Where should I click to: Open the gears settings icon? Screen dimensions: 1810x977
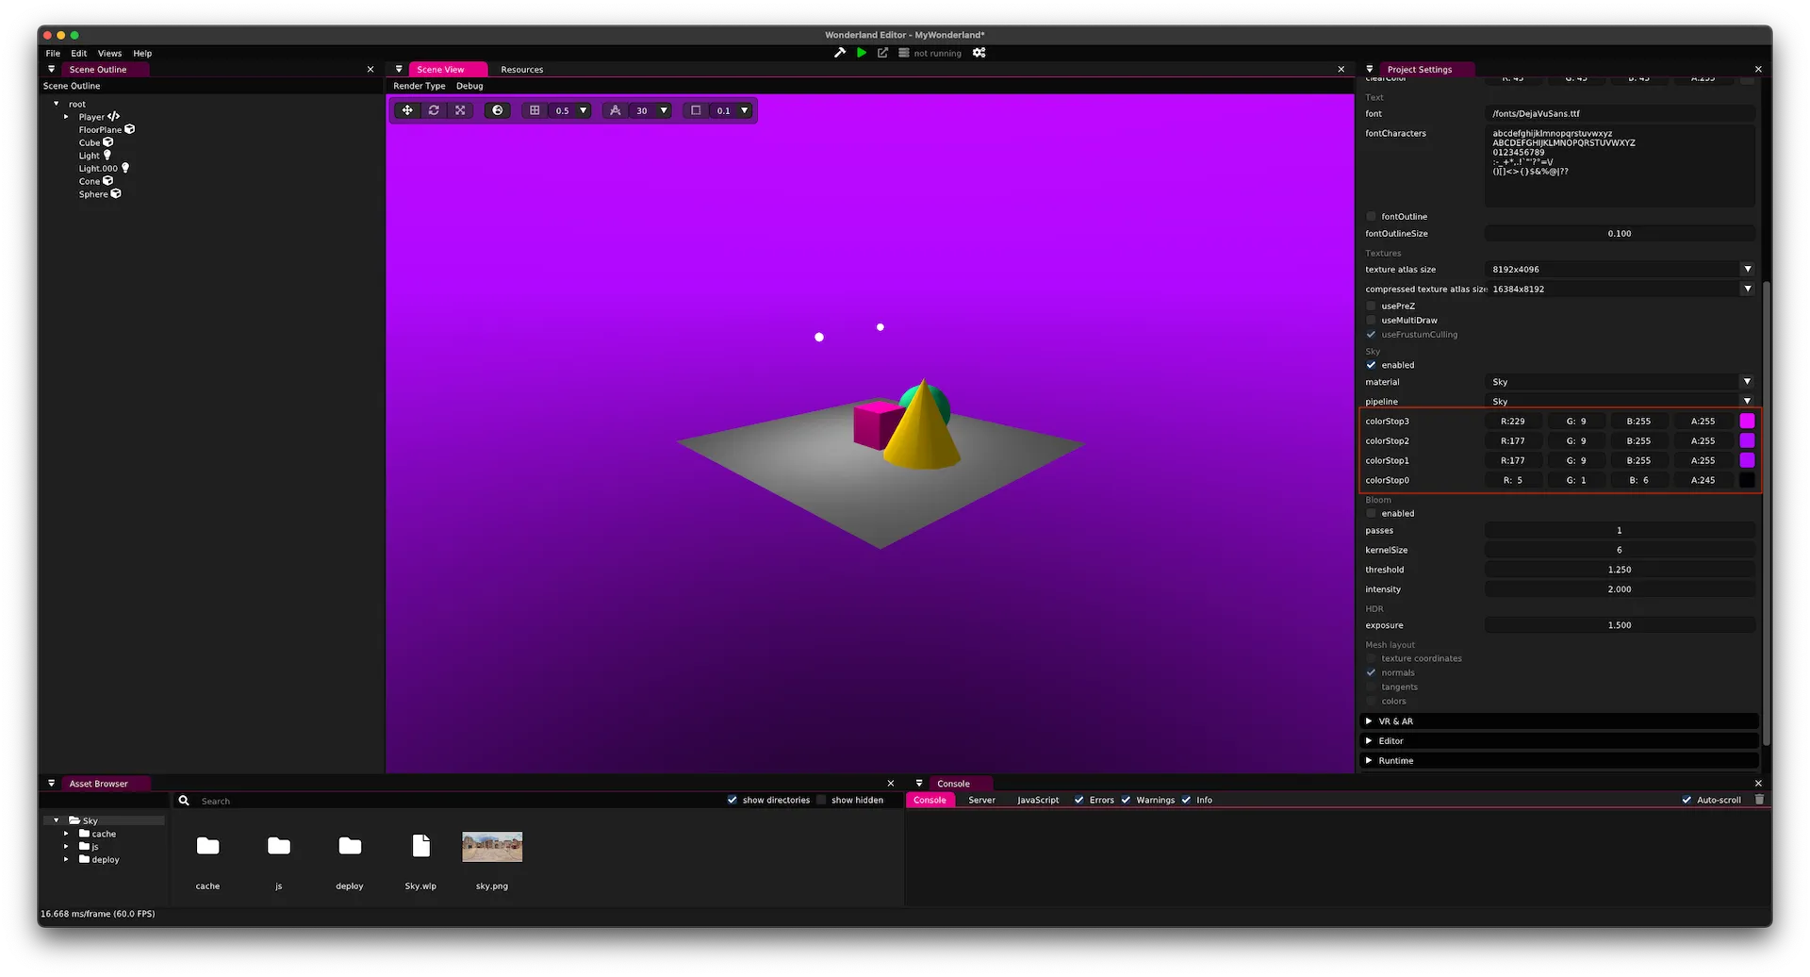click(979, 53)
